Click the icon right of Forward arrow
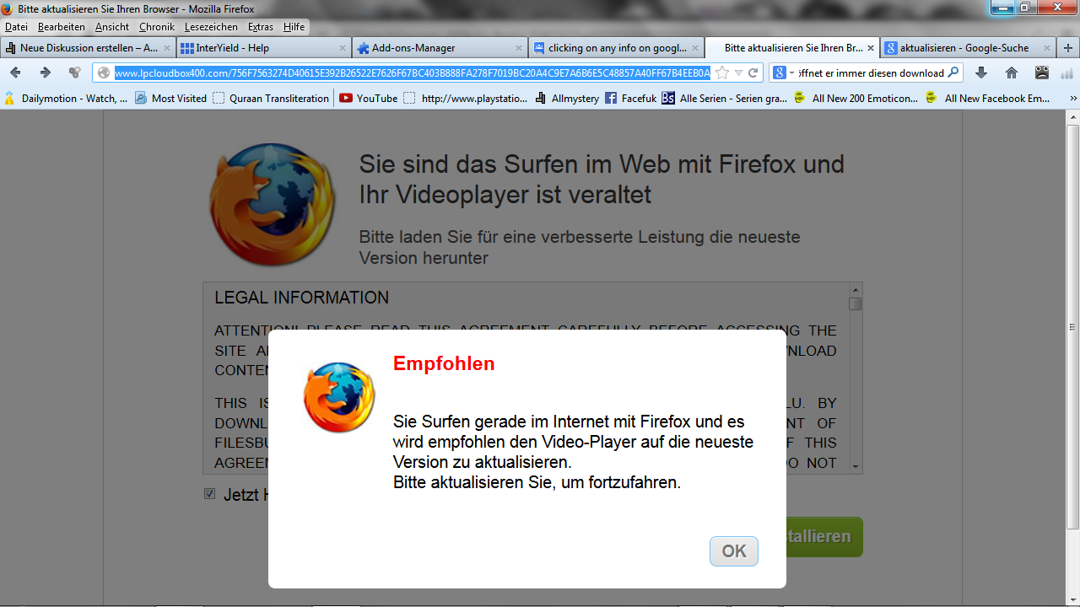Image resolution: width=1080 pixels, height=607 pixels. pyautogui.click(x=74, y=73)
